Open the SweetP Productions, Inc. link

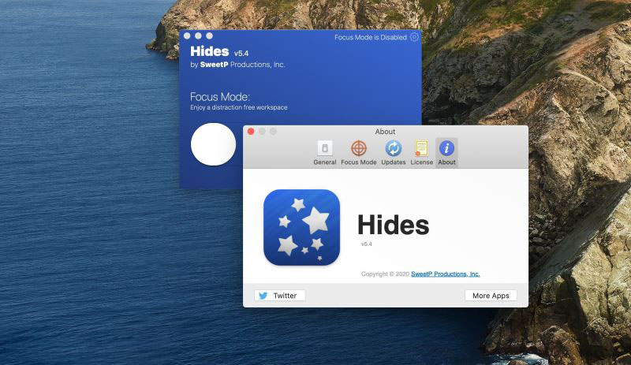click(445, 274)
